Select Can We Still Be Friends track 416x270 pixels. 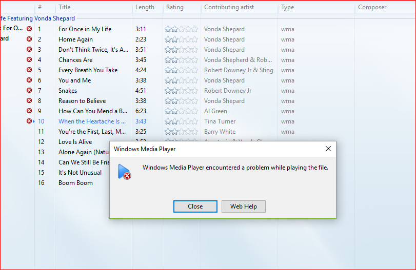pyautogui.click(x=84, y=162)
